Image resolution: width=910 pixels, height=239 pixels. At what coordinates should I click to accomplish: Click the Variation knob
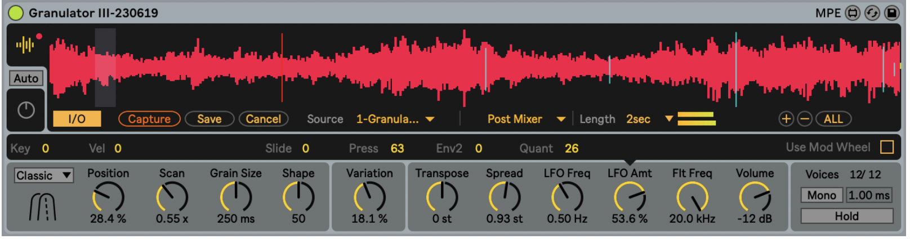coord(369,197)
